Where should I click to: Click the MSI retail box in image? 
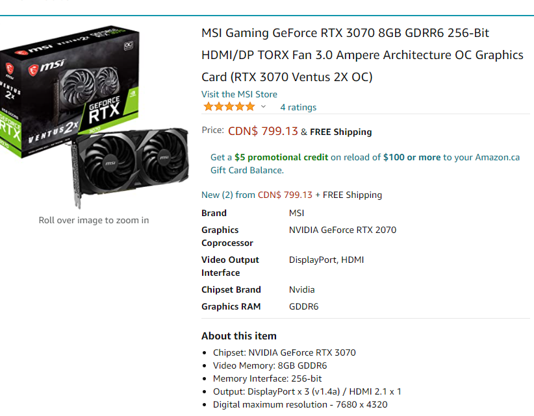[x=70, y=92]
